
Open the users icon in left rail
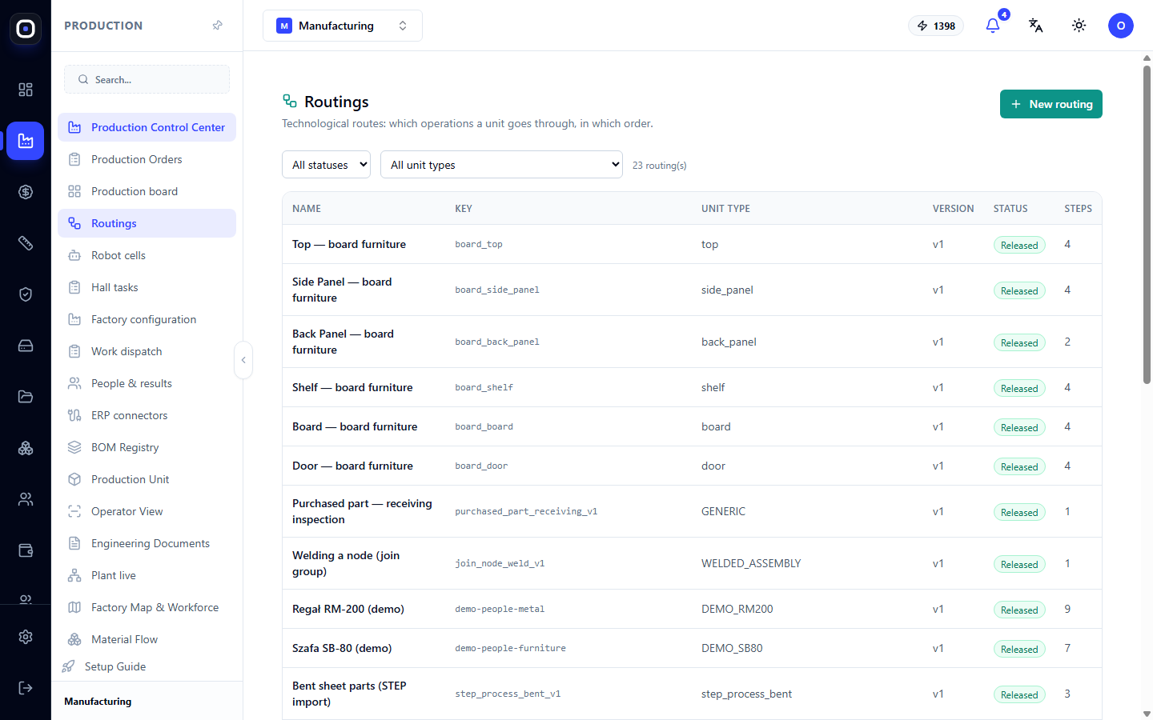tap(26, 499)
